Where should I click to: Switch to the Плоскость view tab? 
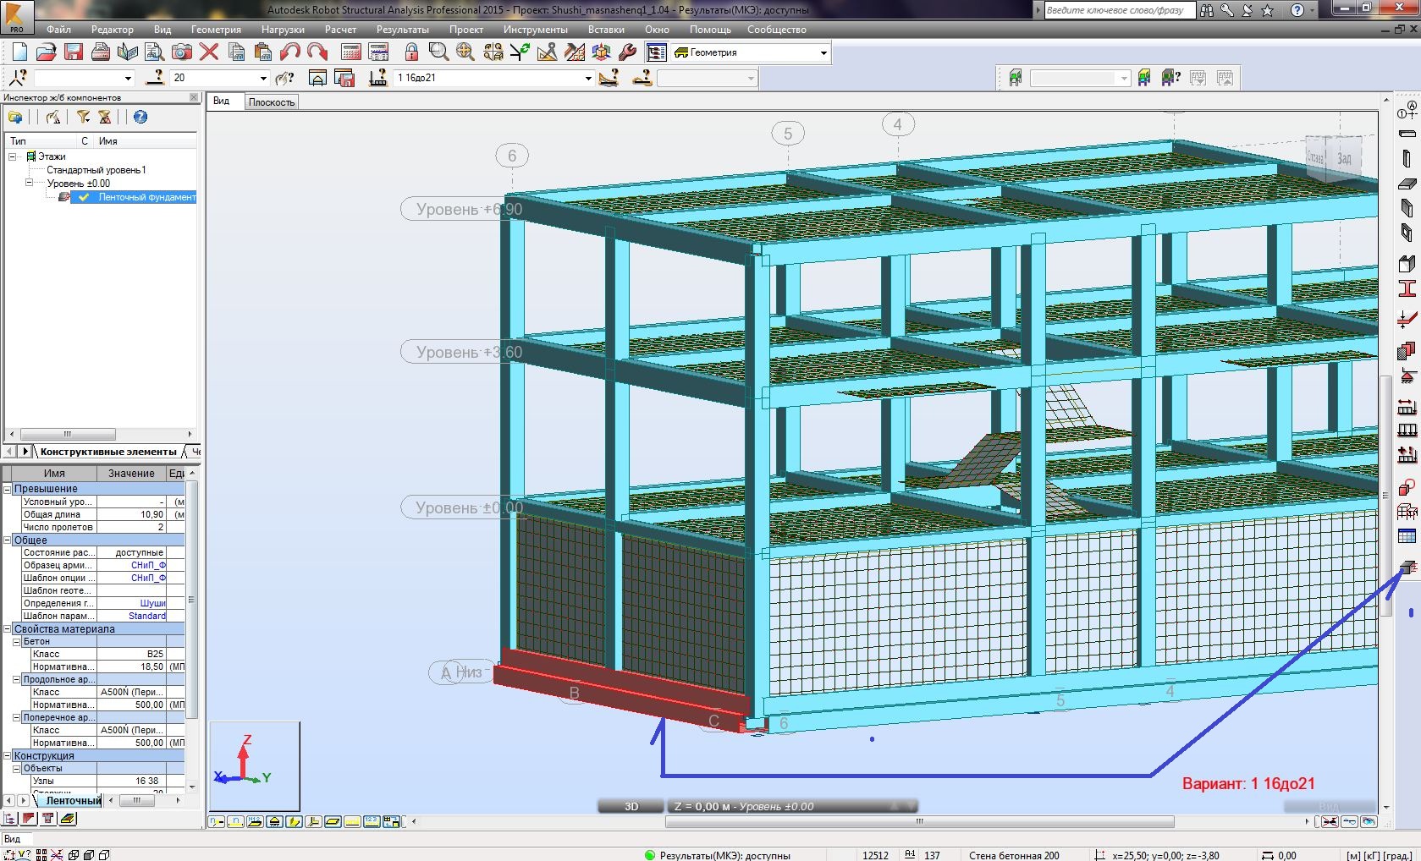pyautogui.click(x=271, y=102)
